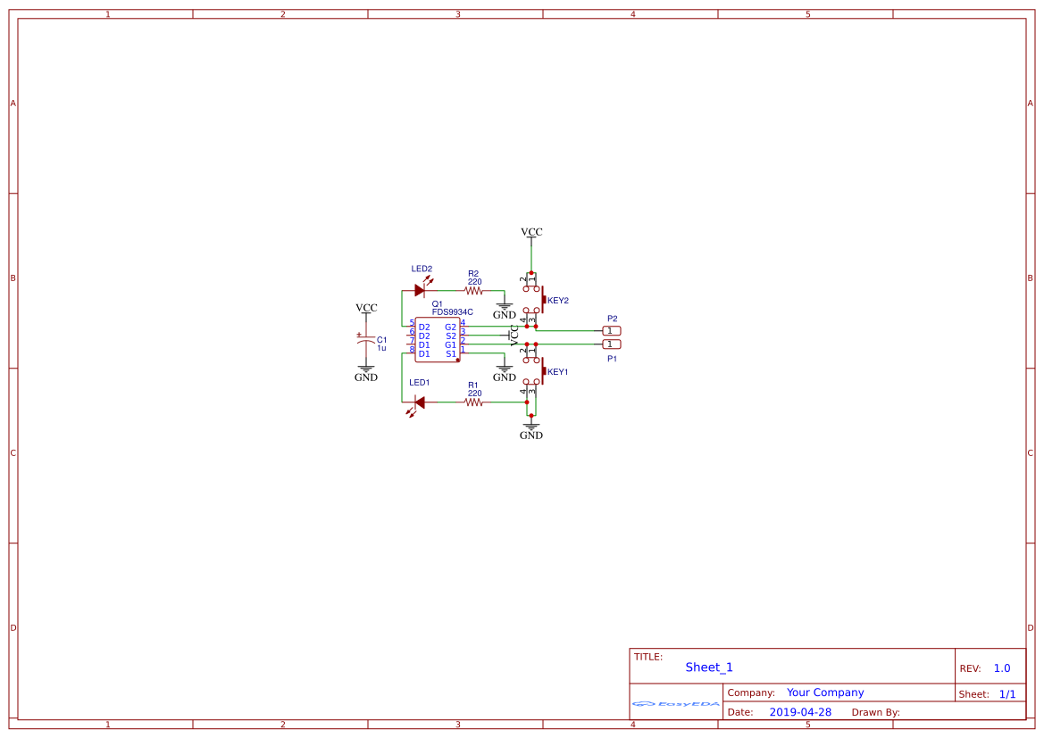
Task: Click the Q1 designator label
Action: (437, 304)
